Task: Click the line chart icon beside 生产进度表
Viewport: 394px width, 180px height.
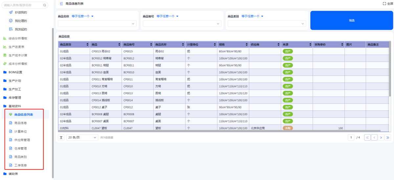Action: pyautogui.click(x=5, y=47)
